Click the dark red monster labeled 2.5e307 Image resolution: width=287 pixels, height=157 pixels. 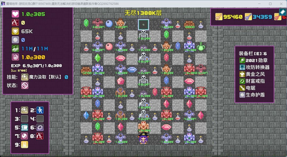pyautogui.click(x=201, y=70)
